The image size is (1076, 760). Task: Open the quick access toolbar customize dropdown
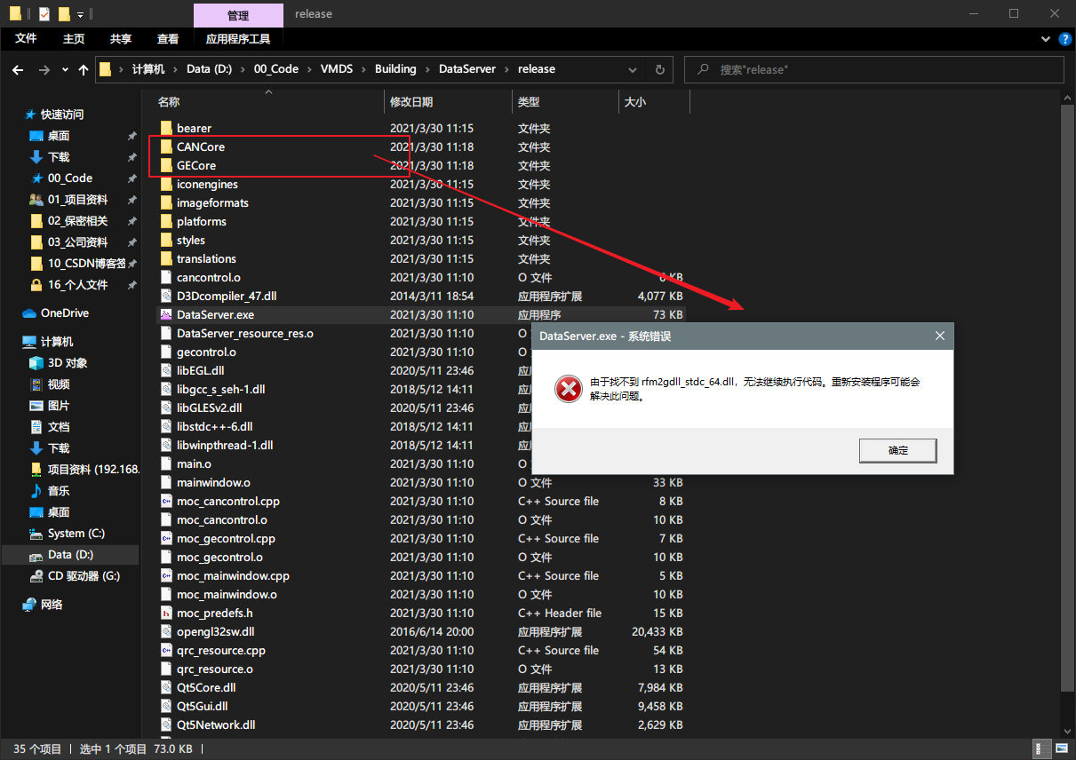point(80,14)
